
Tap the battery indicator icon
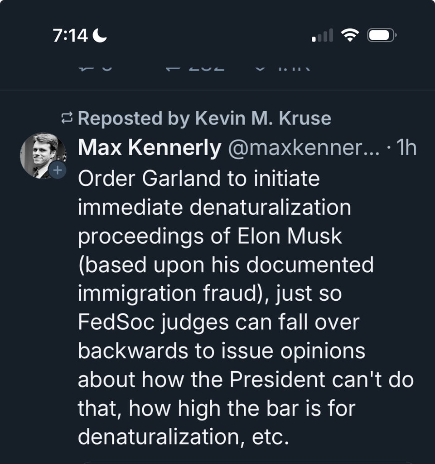(x=382, y=35)
